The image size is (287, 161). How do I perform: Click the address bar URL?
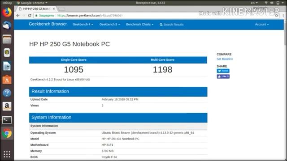click(90, 16)
